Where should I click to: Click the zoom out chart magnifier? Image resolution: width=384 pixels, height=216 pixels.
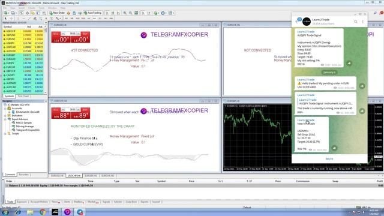pyautogui.click(x=131, y=13)
